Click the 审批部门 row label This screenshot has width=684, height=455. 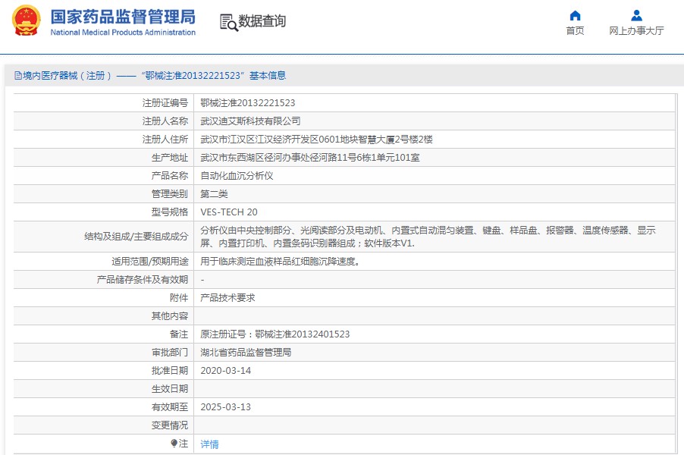[x=170, y=353]
